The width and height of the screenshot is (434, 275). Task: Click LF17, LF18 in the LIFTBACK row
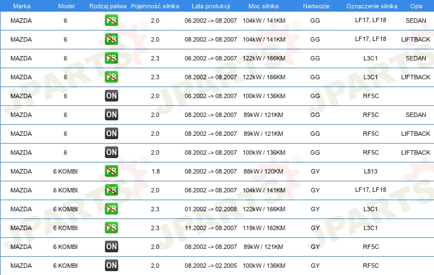click(371, 39)
